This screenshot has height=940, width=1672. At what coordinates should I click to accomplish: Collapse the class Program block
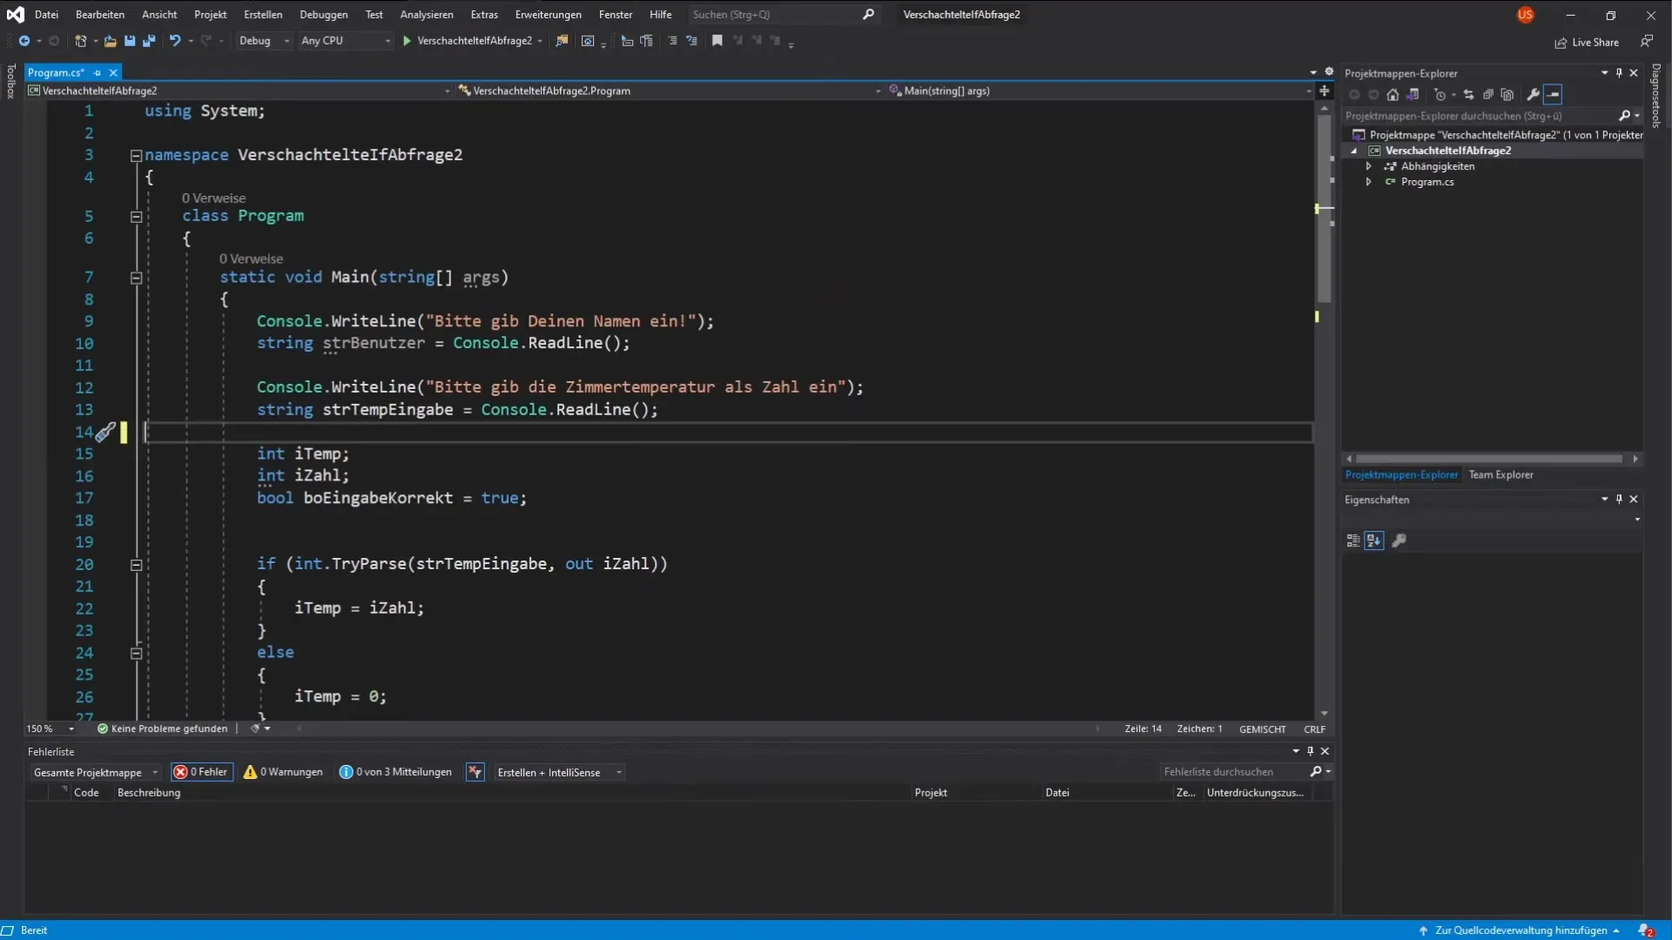pyautogui.click(x=136, y=217)
